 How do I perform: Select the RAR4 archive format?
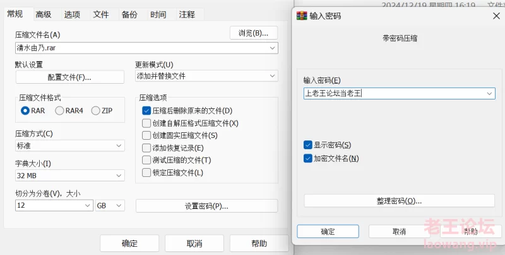point(59,111)
